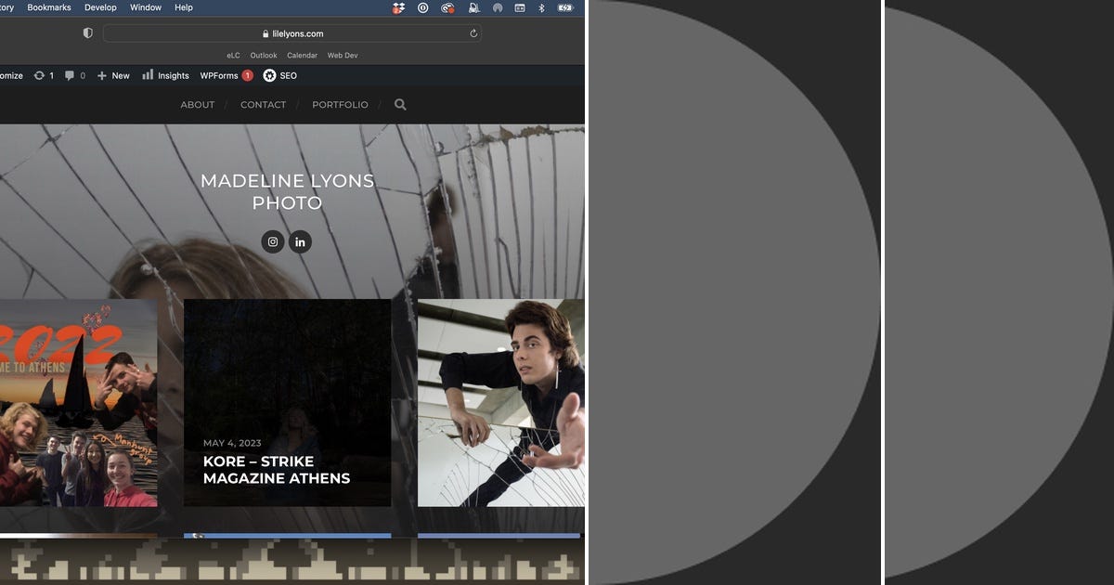
Task: Open the PORTFOLIO section
Action: 340,105
